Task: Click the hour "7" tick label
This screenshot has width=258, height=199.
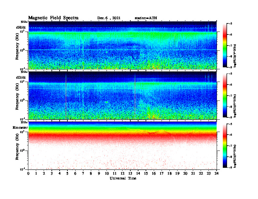Action: [83, 174]
